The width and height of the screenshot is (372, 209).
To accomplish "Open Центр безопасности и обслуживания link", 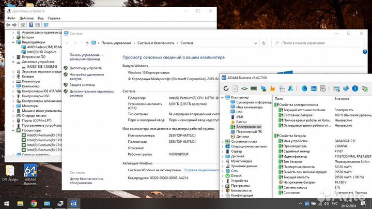I will click(86, 181).
